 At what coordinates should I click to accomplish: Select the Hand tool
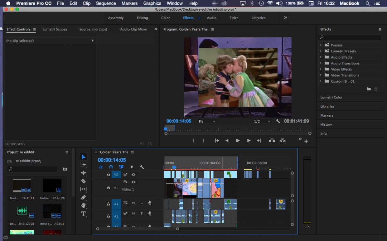pyautogui.click(x=84, y=205)
